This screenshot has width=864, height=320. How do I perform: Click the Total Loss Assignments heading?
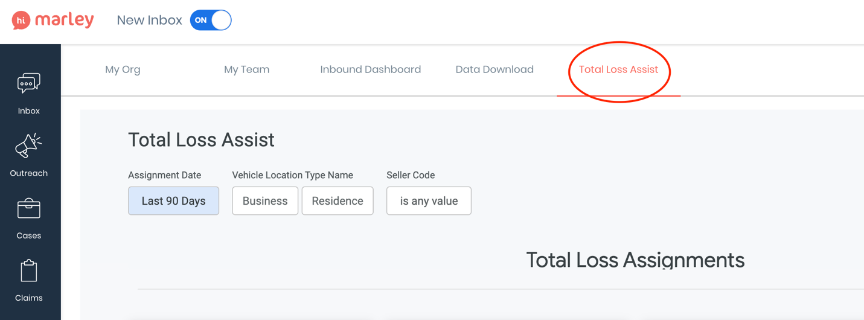pyautogui.click(x=635, y=260)
